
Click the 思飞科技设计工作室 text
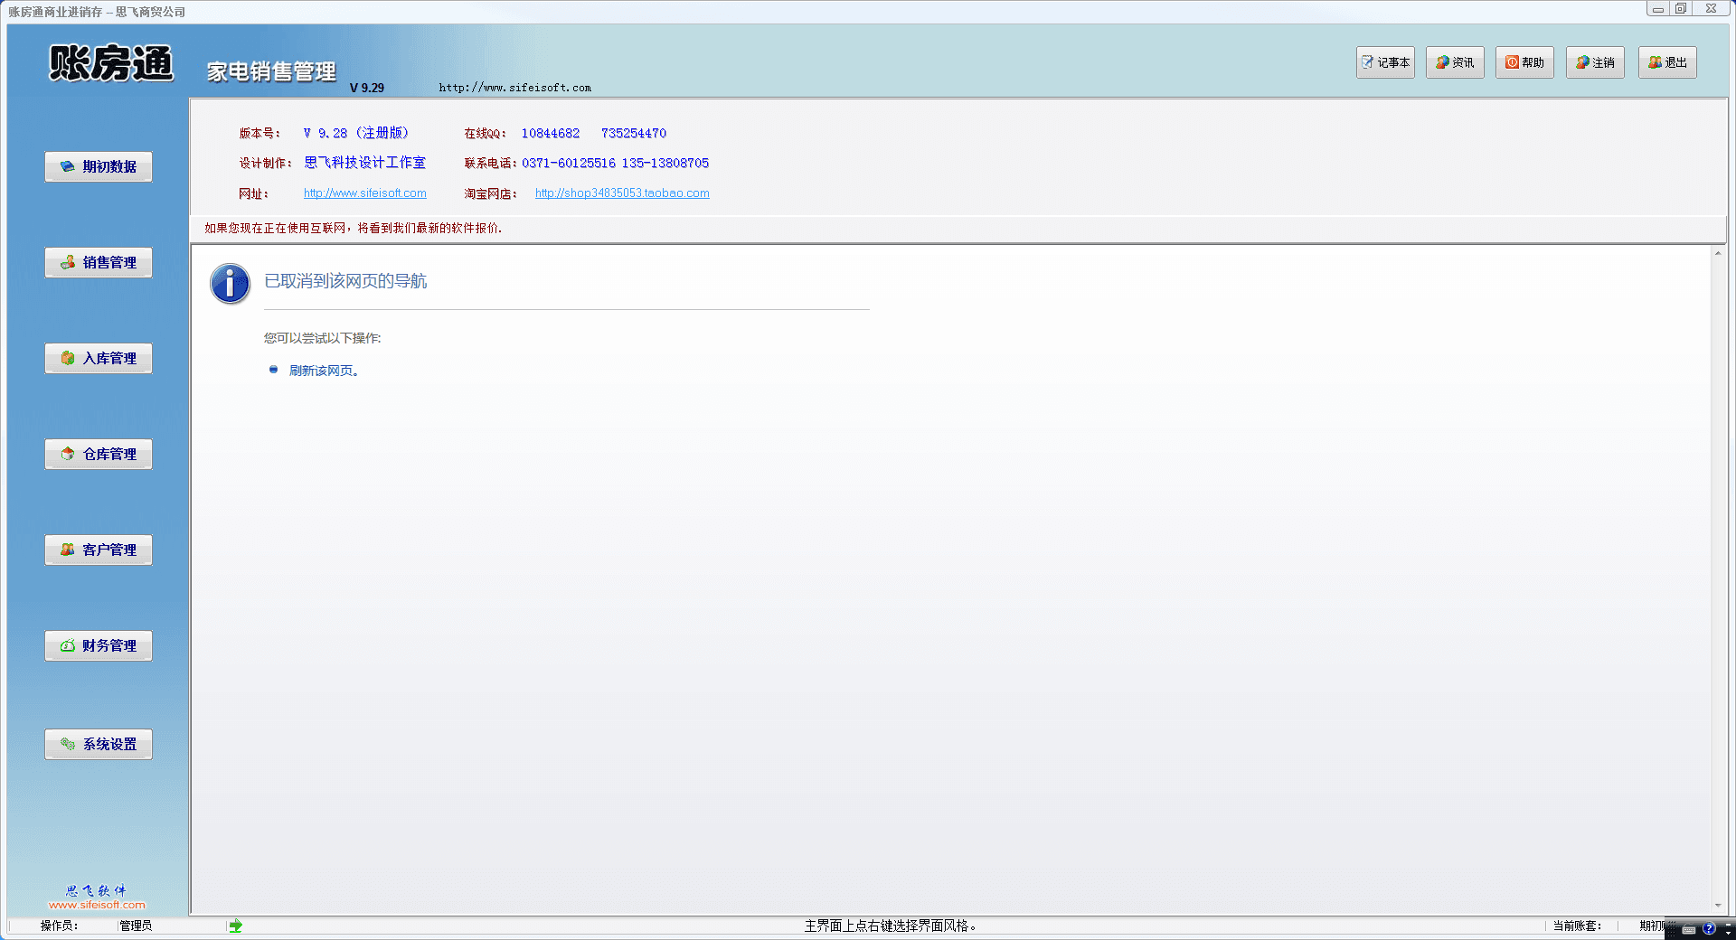(x=365, y=163)
